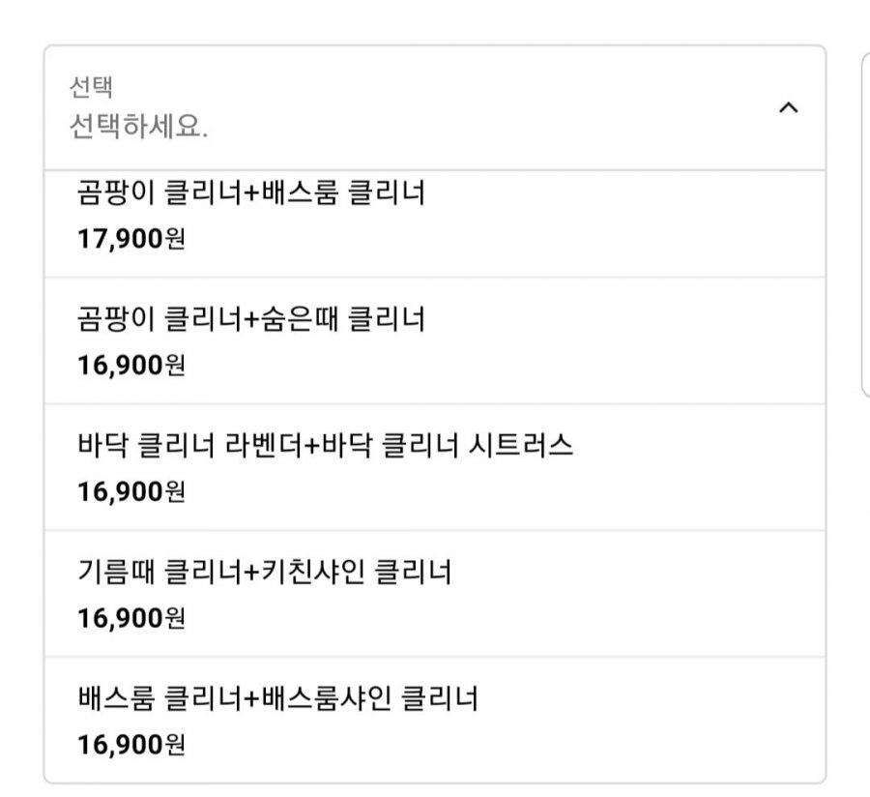The height and width of the screenshot is (797, 870).
Task: Click 기름때 text in the fourth option
Action: click(116, 572)
